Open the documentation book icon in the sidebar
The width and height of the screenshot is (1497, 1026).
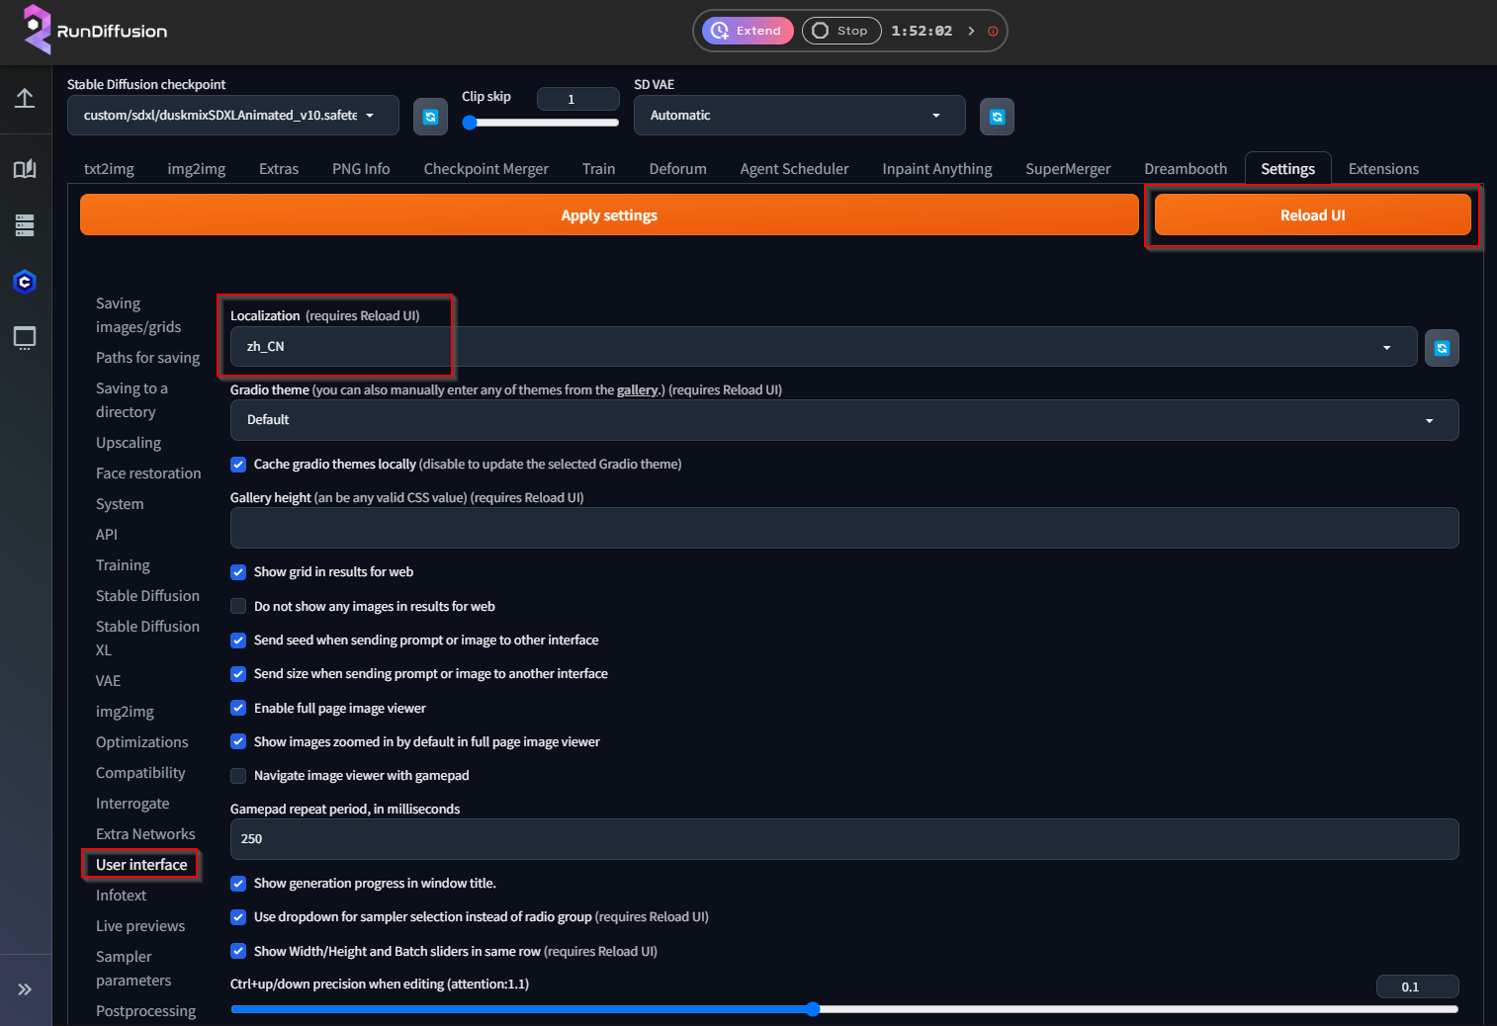point(25,168)
